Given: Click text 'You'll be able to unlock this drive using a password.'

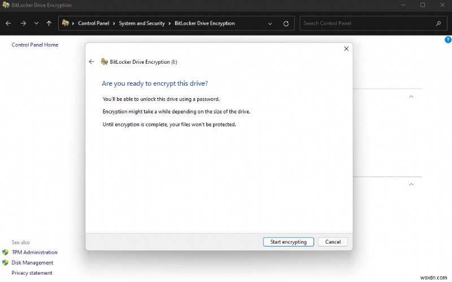Looking at the screenshot, I should pyautogui.click(x=161, y=99).
